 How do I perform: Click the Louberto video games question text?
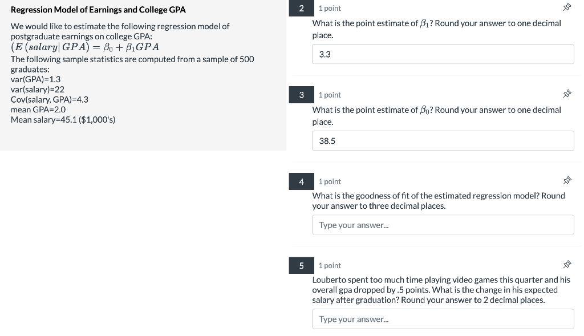pos(440,289)
